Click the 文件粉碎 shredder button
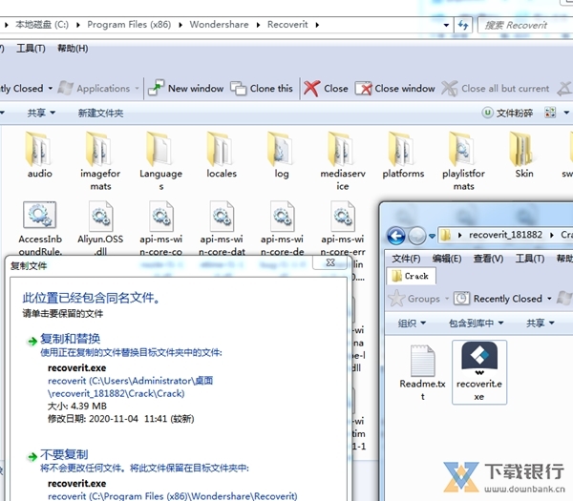Image resolution: width=573 pixels, height=501 pixels. point(507,113)
